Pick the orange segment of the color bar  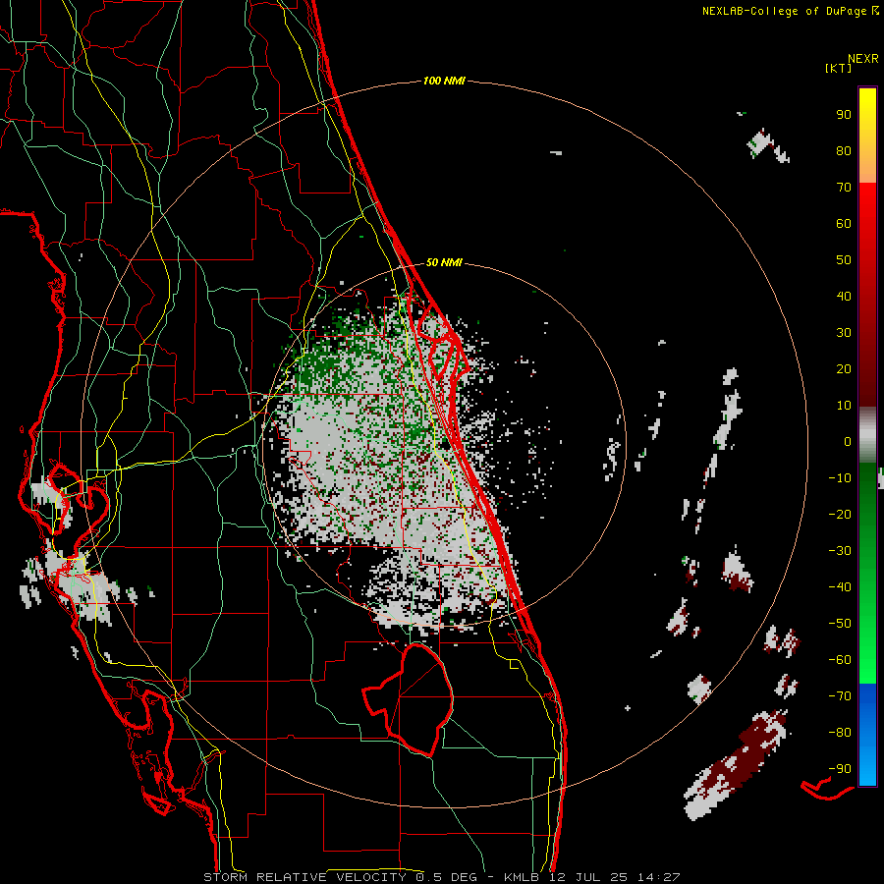(x=867, y=167)
